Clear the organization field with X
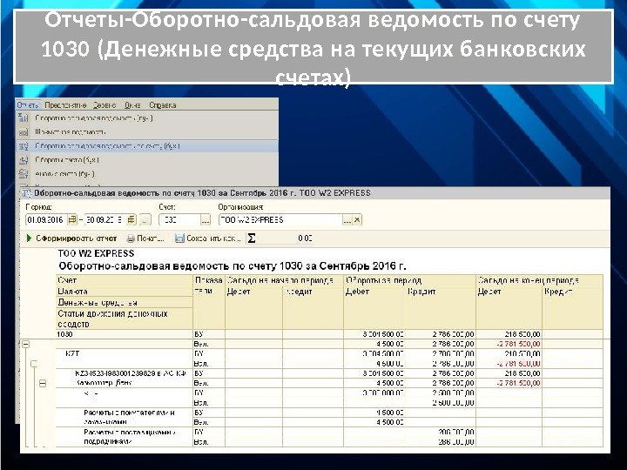Image resolution: width=627 pixels, height=470 pixels. point(357,219)
